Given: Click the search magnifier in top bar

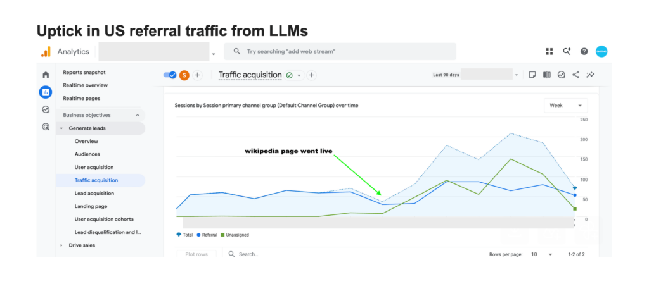Looking at the screenshot, I should tap(237, 52).
